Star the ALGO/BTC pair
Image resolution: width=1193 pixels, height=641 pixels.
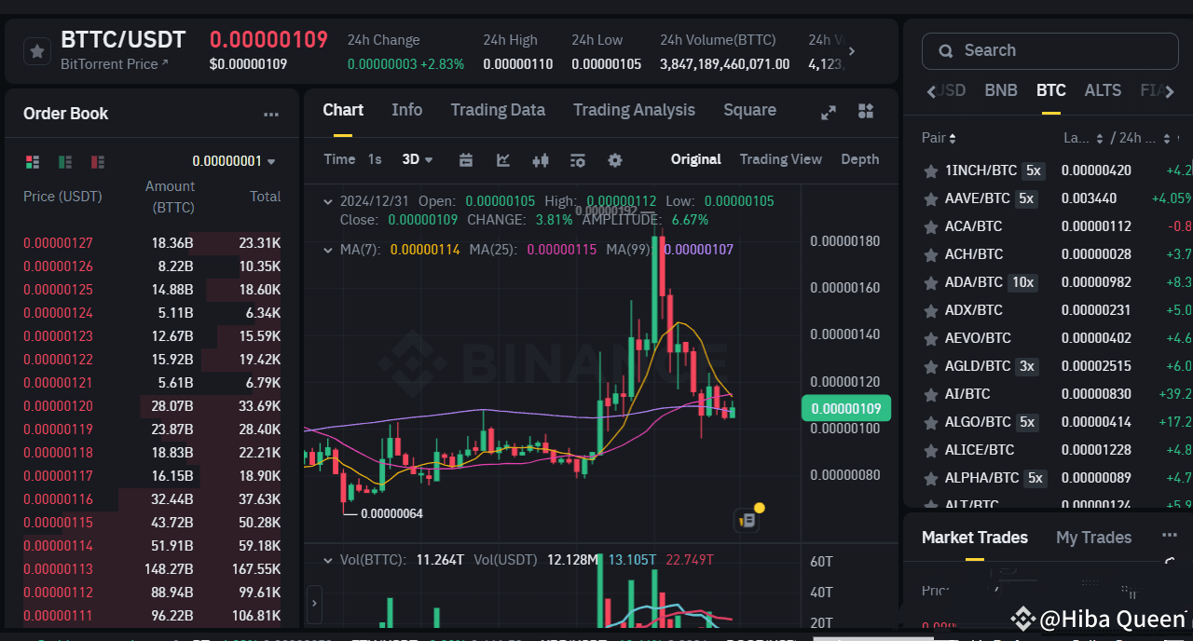point(930,423)
